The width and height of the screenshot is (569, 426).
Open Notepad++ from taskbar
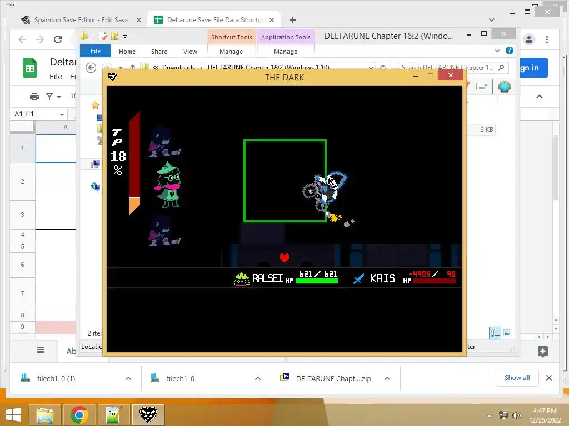coord(114,415)
